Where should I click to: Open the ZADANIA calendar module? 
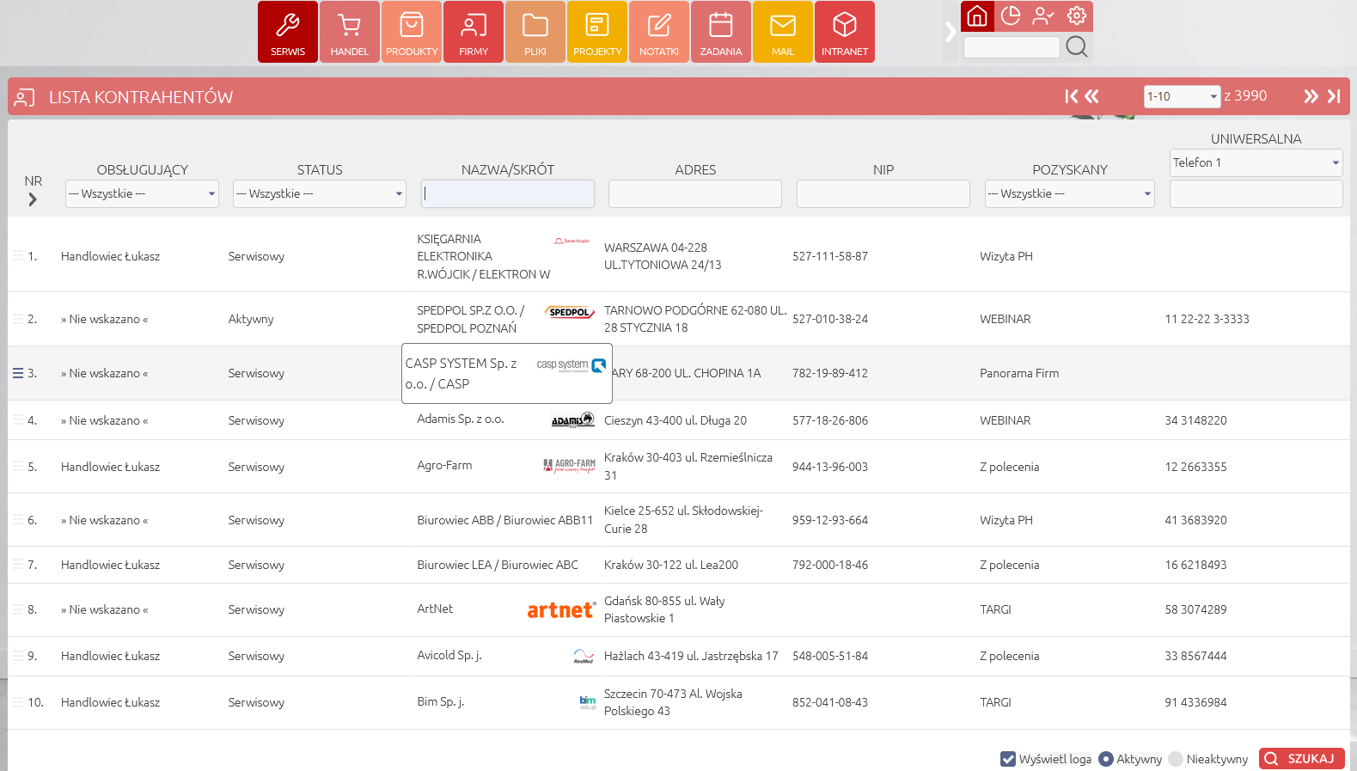(721, 32)
